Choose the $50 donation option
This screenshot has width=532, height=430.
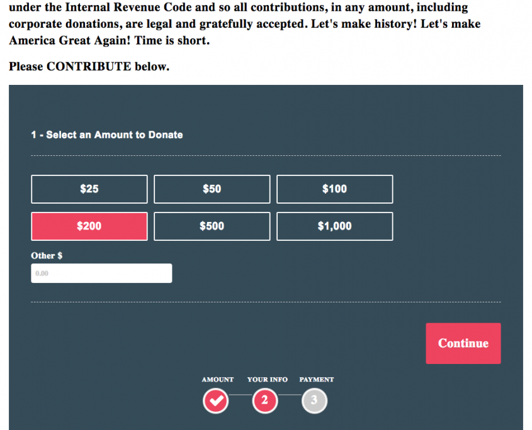[212, 189]
